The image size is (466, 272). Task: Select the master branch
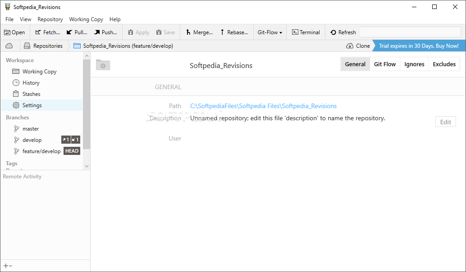coord(41,129)
